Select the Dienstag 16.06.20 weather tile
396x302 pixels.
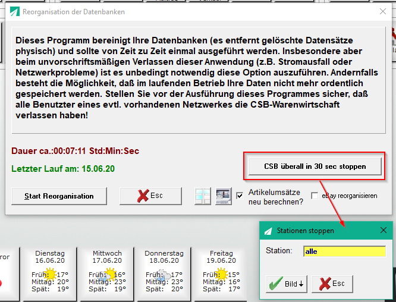click(50, 273)
